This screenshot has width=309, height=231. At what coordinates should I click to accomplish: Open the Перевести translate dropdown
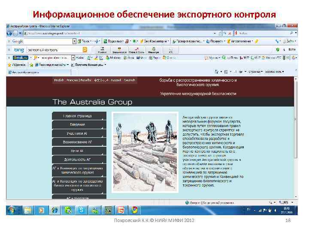click(x=215, y=41)
